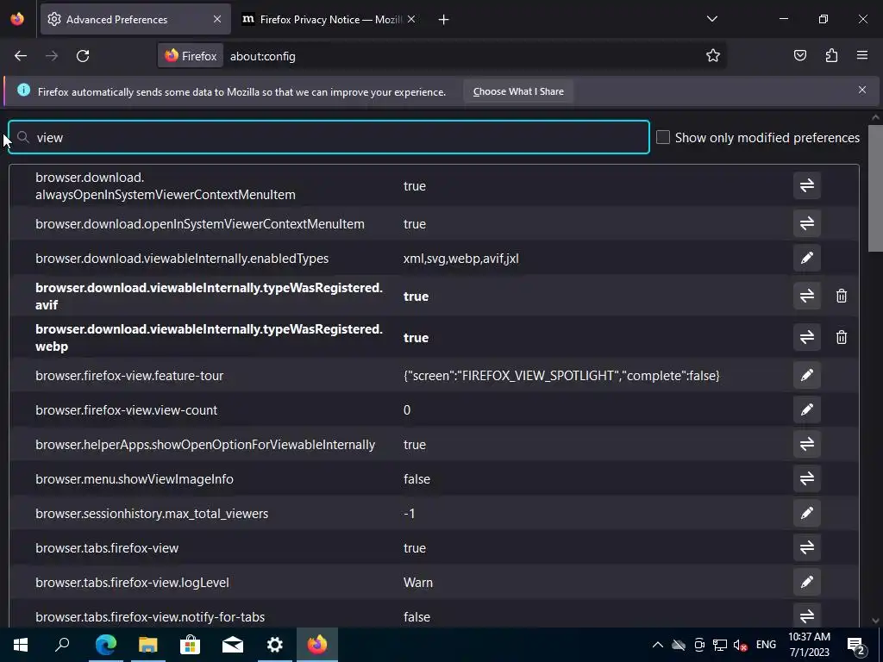Image resolution: width=883 pixels, height=662 pixels.
Task: Open File Explorer from taskbar
Action: (147, 645)
